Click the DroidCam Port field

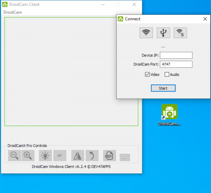(176, 64)
